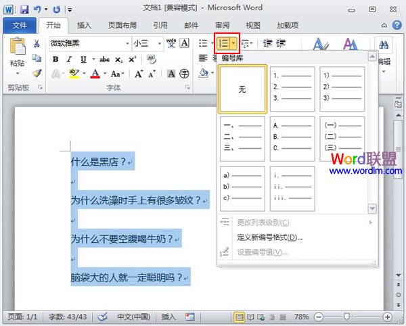Select the 1. 2. 3. numbering format

292,89
